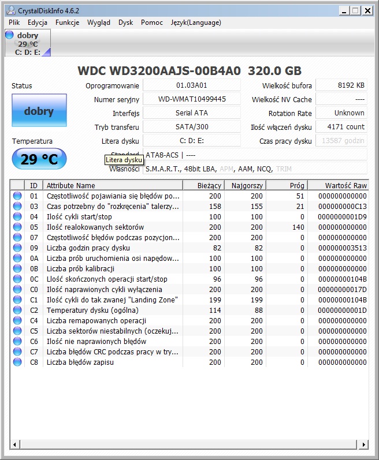Image resolution: width=379 pixels, height=460 pixels.
Task: Click the SATA/300 transfer mode field
Action: [x=192, y=127]
